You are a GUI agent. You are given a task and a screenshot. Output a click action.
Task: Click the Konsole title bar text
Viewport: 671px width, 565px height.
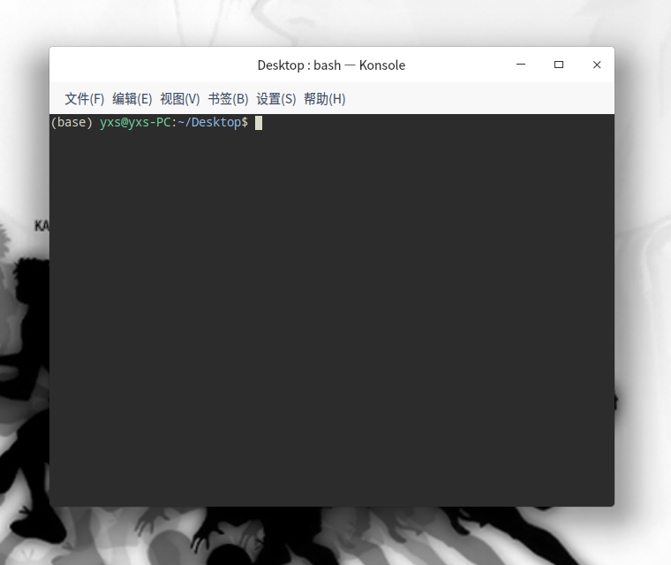[x=331, y=65]
